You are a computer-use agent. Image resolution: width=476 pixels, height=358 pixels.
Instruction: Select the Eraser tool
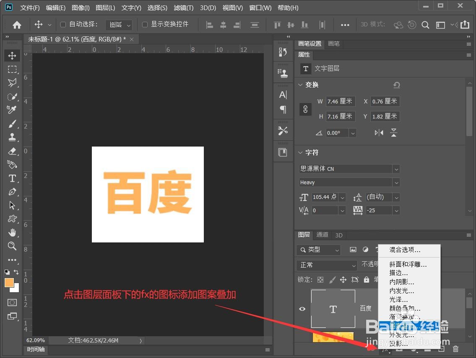point(12,151)
